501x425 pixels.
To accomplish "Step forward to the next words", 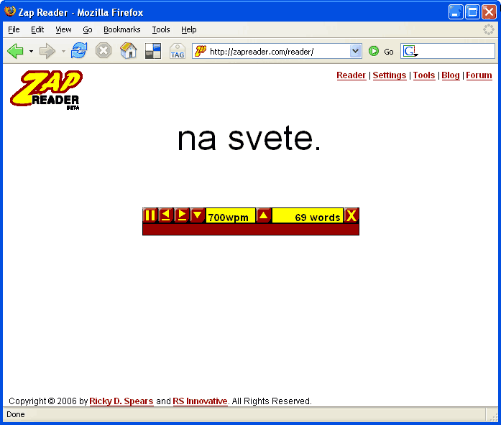I will coord(182,215).
